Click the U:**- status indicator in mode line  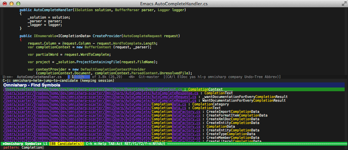click(7, 77)
